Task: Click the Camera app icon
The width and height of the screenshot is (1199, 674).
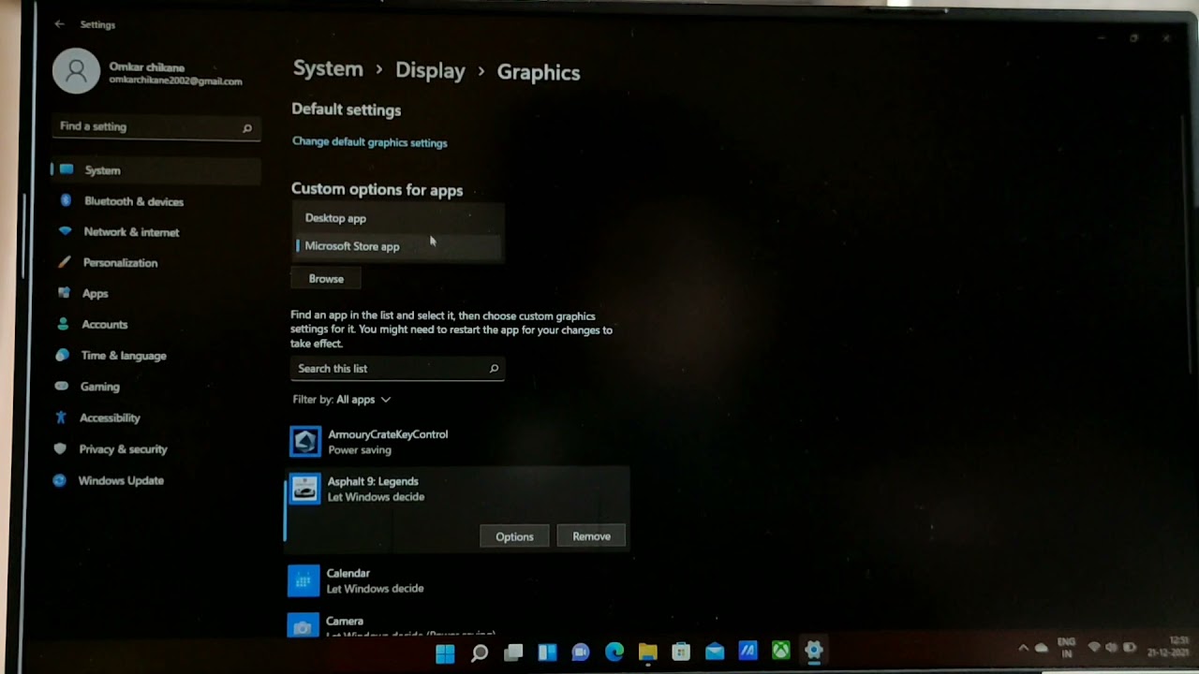Action: pos(303,625)
